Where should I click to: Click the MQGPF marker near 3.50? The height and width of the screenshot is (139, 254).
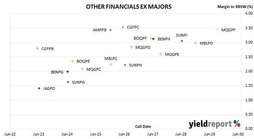[x=217, y=30]
